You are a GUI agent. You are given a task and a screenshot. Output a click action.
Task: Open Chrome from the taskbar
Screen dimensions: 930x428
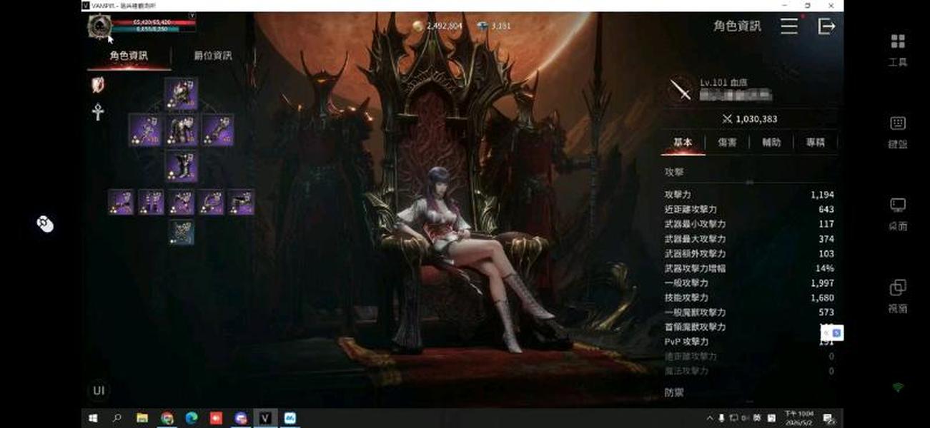[167, 418]
